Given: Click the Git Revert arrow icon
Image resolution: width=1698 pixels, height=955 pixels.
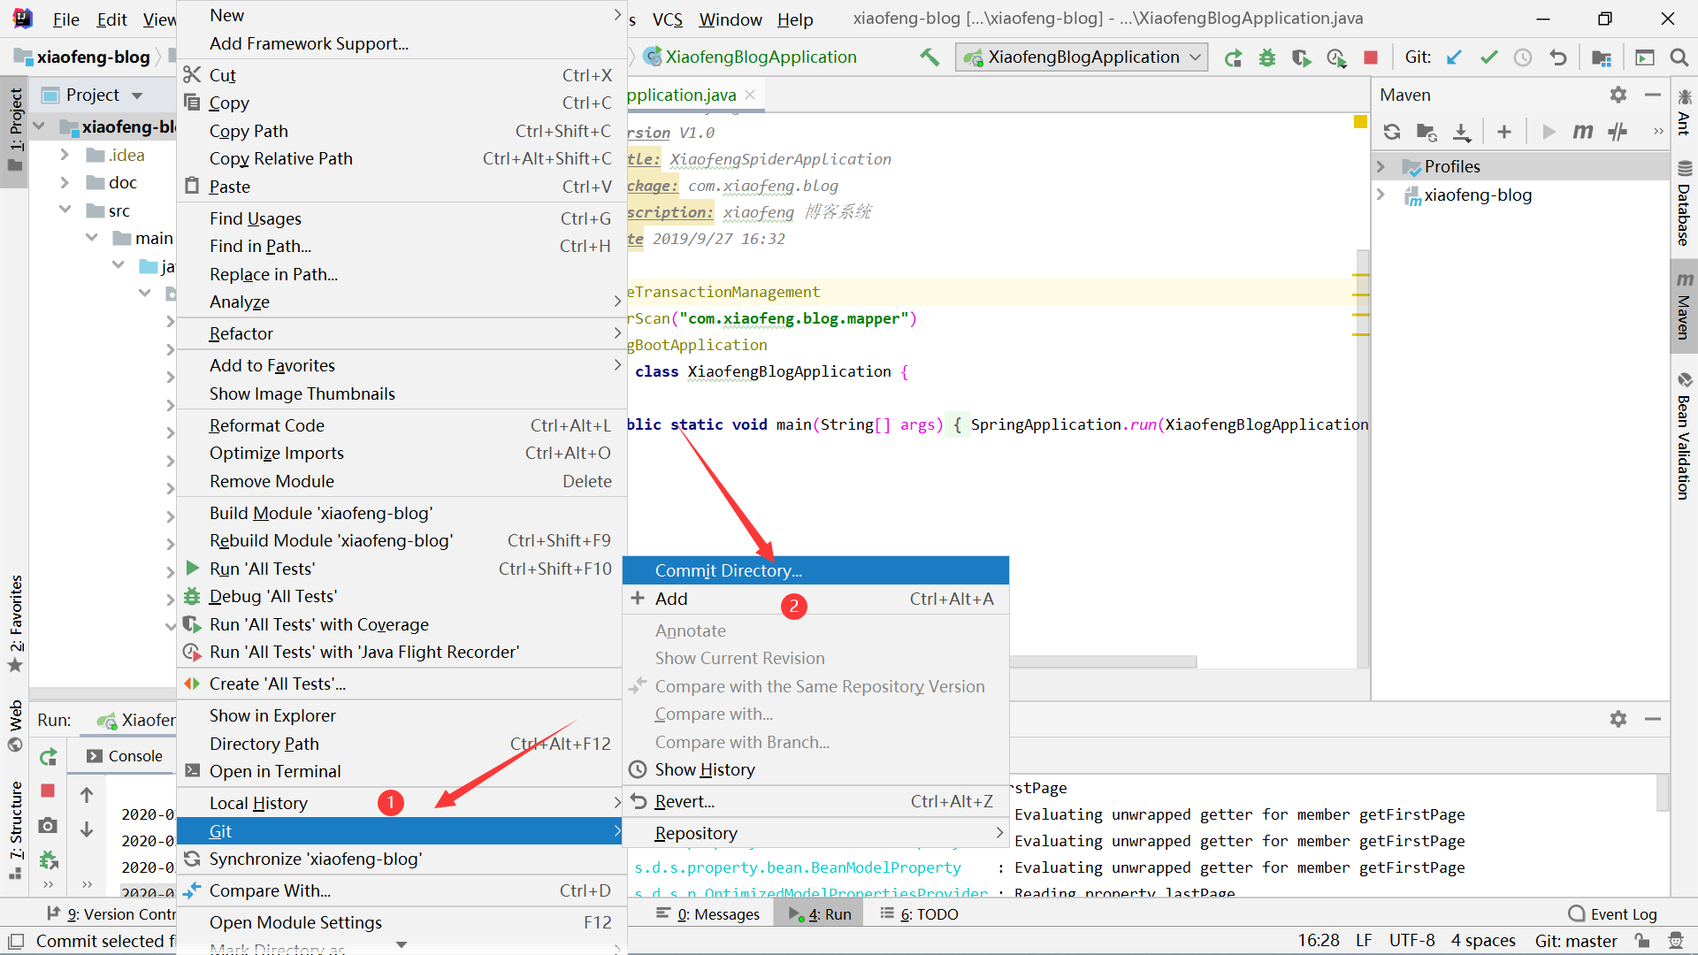Looking at the screenshot, I should point(1557,57).
